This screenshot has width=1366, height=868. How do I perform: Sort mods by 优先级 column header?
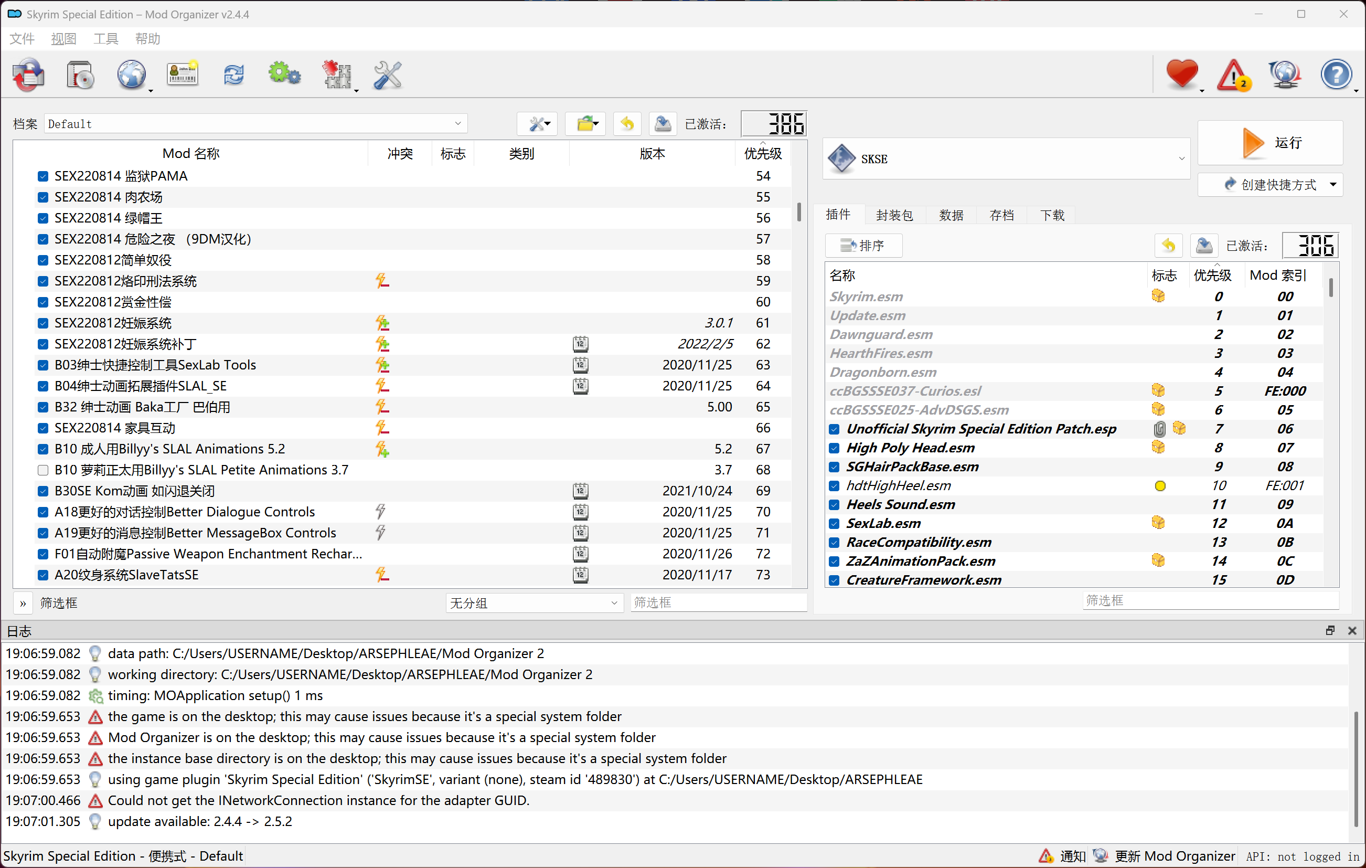tap(763, 153)
